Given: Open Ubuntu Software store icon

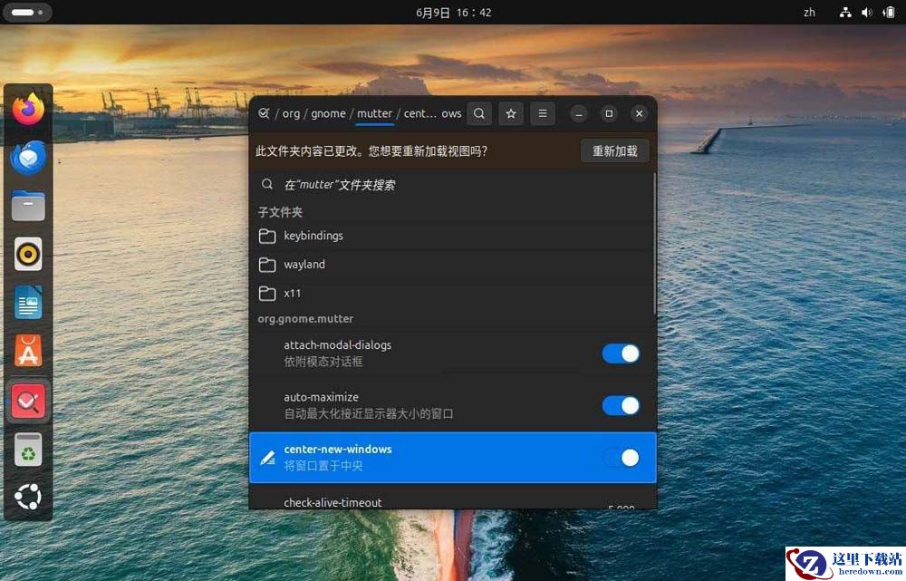Looking at the screenshot, I should point(28,351).
